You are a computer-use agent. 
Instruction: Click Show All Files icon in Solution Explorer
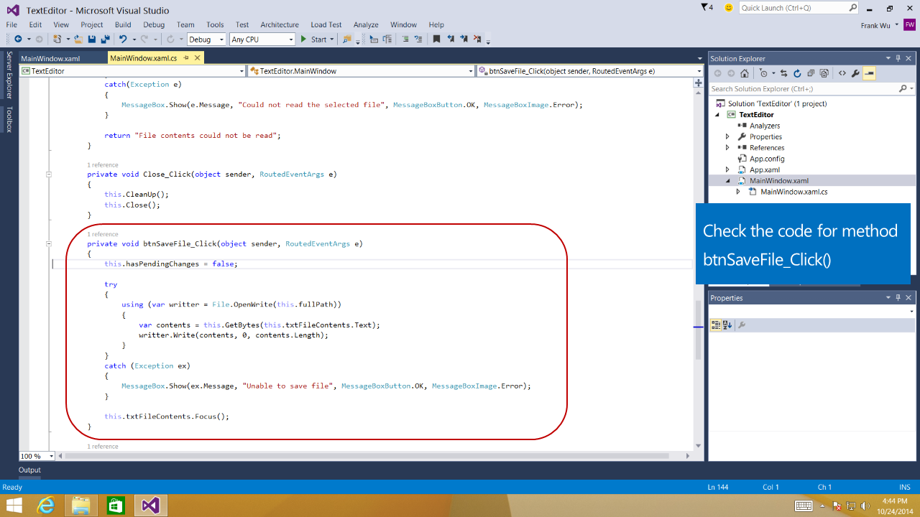[824, 73]
